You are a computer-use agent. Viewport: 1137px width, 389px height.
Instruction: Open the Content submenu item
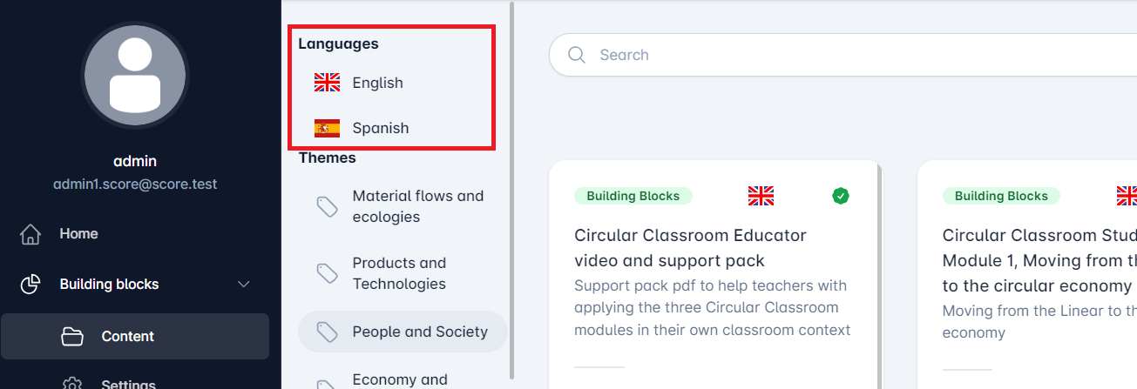pos(127,337)
